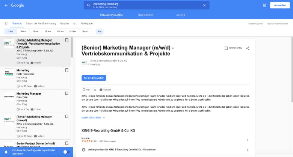Select Datum der Veröffentlichung filter
The width and height of the screenshot is (293, 157).
(41, 24)
